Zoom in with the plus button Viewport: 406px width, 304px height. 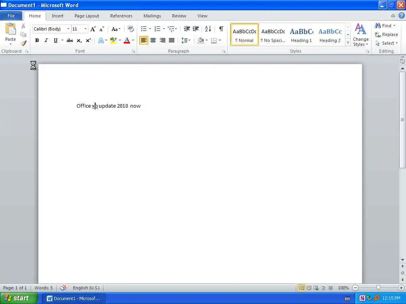click(x=401, y=288)
